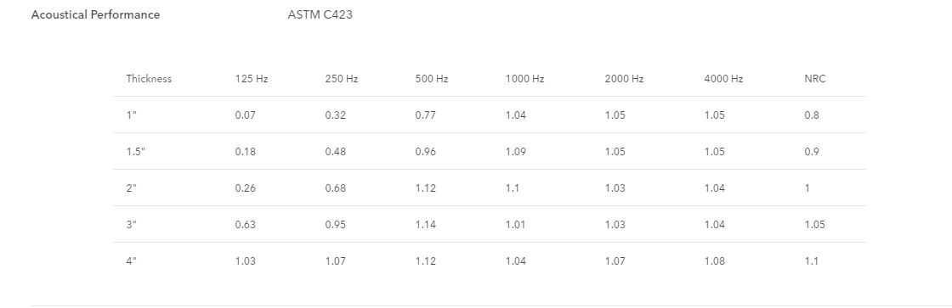Click the NRC column header
The height and width of the screenshot is (308, 952).
(x=815, y=79)
